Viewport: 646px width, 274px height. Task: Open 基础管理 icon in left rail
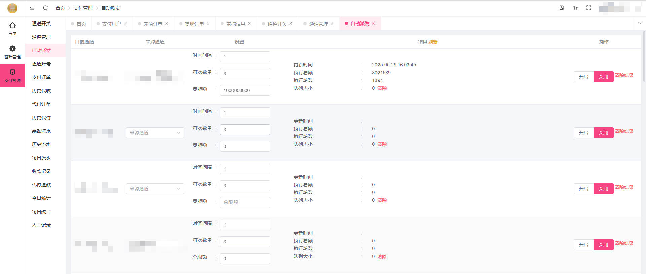[x=12, y=52]
